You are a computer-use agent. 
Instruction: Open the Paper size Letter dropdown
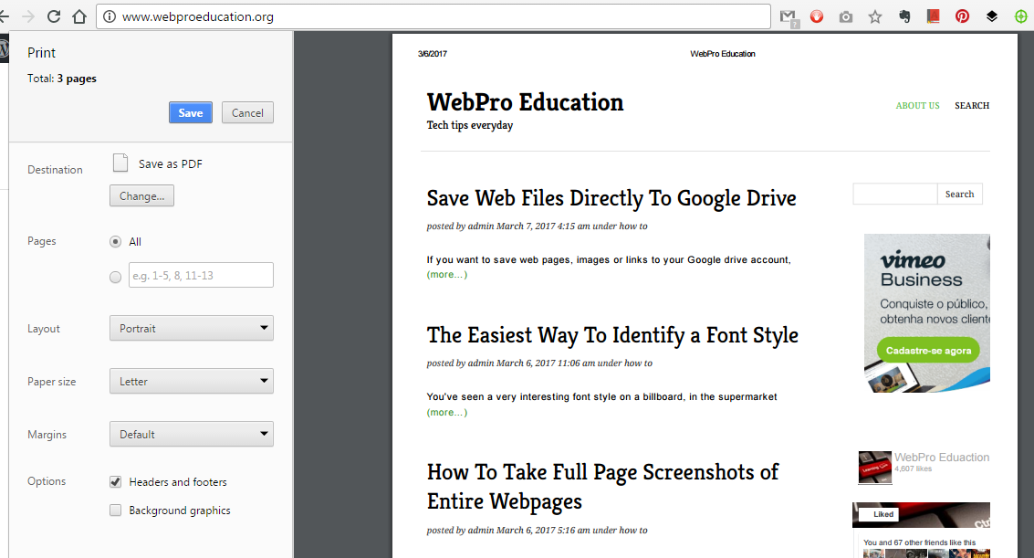pos(192,381)
